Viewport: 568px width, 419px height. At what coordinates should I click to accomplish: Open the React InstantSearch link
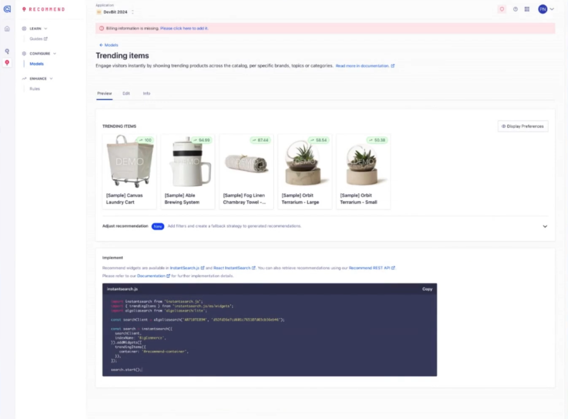(234, 268)
